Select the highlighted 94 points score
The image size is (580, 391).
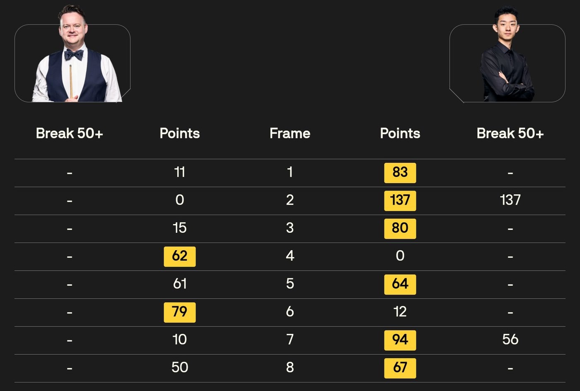400,340
